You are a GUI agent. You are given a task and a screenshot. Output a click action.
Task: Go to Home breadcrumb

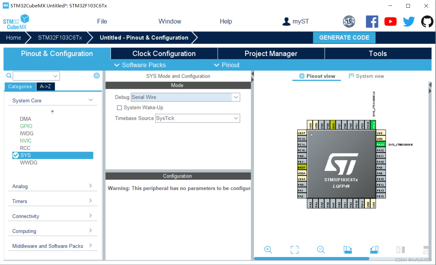coord(14,38)
